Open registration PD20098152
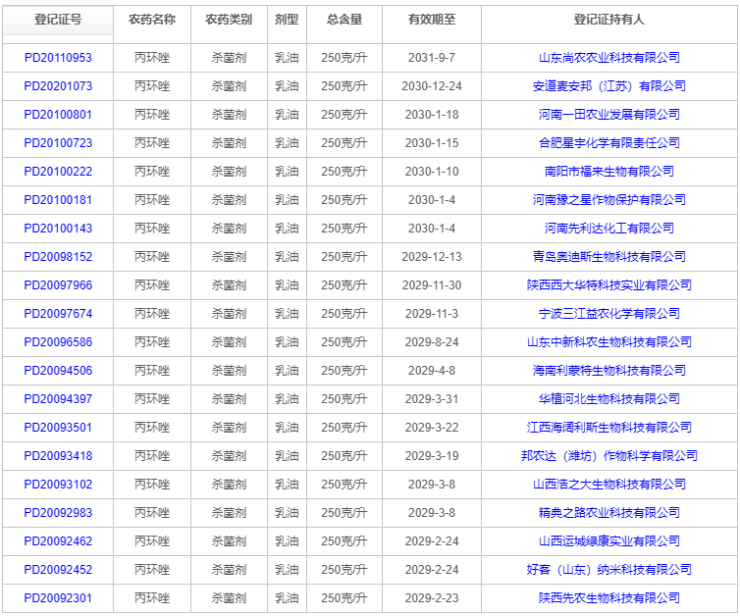The image size is (740, 616). click(x=58, y=257)
